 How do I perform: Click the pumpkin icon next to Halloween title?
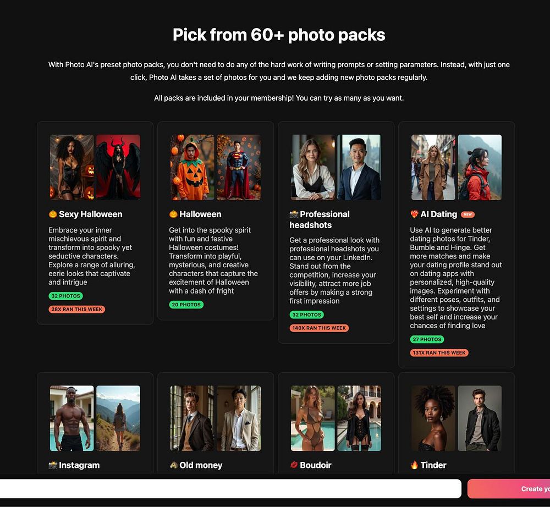(x=173, y=214)
